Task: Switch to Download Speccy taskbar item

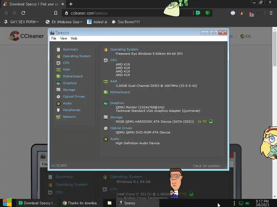Action: 37,203
